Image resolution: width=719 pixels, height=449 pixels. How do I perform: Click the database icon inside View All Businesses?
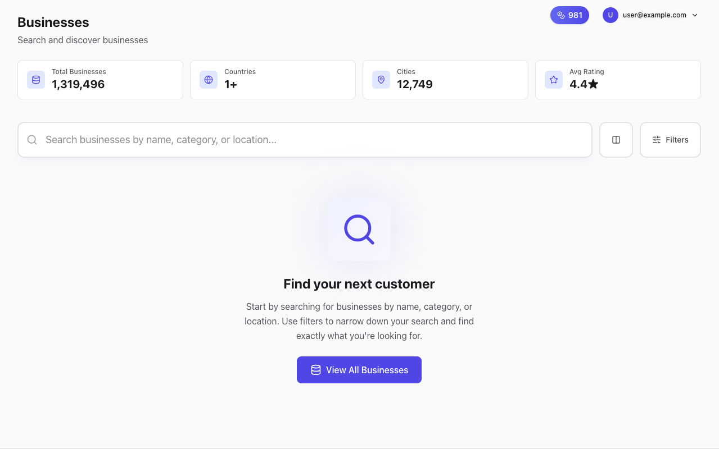tap(315, 369)
